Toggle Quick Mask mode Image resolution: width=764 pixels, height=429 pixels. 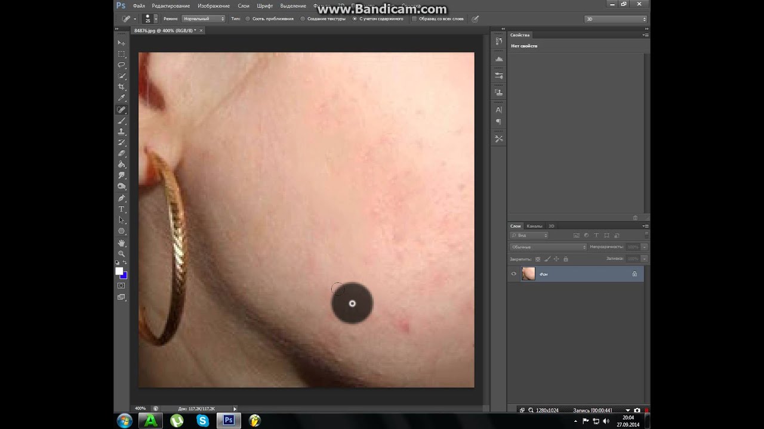(x=121, y=286)
